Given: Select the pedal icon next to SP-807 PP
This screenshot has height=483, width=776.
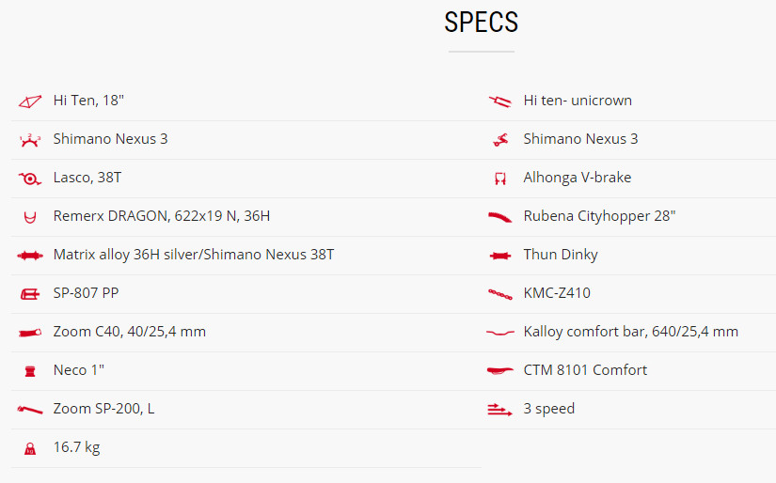Looking at the screenshot, I should click(30, 294).
